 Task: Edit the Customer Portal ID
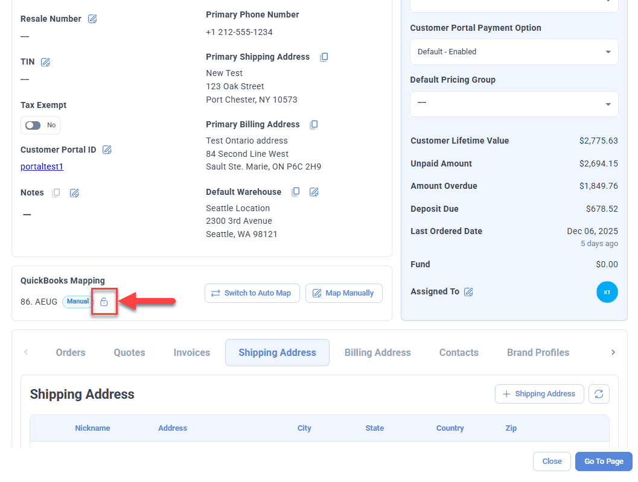[107, 150]
